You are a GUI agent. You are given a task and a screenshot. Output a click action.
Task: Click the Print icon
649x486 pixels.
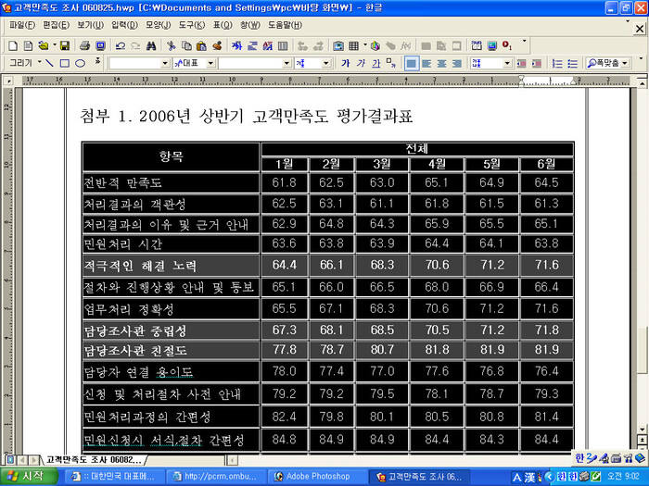pos(85,45)
